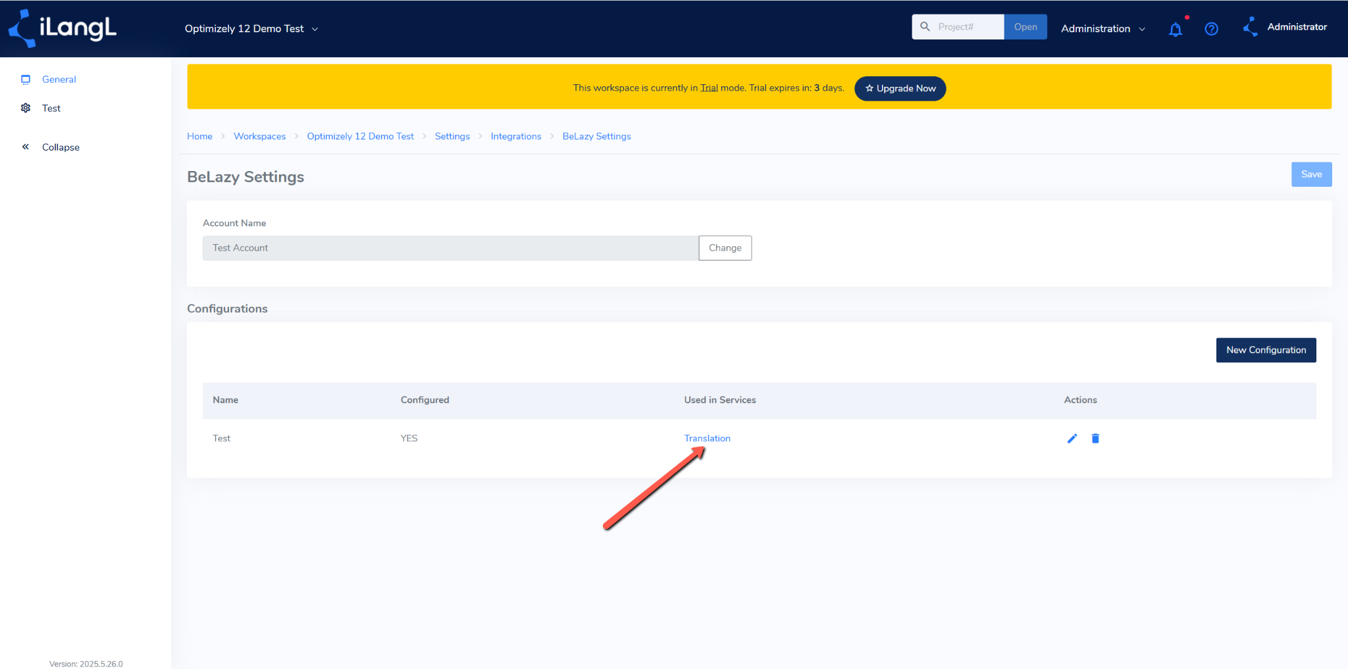Click the Upgrade Now button
Image resolution: width=1348 pixels, height=669 pixels.
(900, 88)
